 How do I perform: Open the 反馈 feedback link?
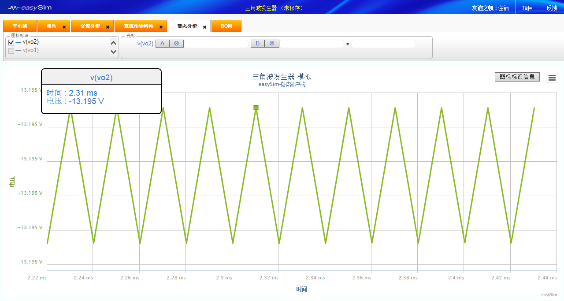pos(552,8)
